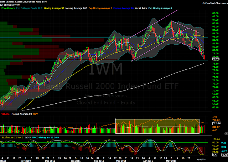Click the 20.00 stochastics axis label
Image resolution: width=228 pixels, height=162 pixels.
(x=216, y=152)
